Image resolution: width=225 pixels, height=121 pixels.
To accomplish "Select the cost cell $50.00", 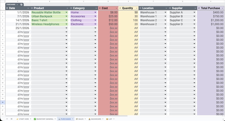I will [108, 24].
